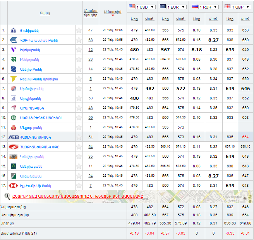This screenshot has height=240, width=254.
Task: Sort by GBP Վաճ. column header
Action: click(x=245, y=19)
